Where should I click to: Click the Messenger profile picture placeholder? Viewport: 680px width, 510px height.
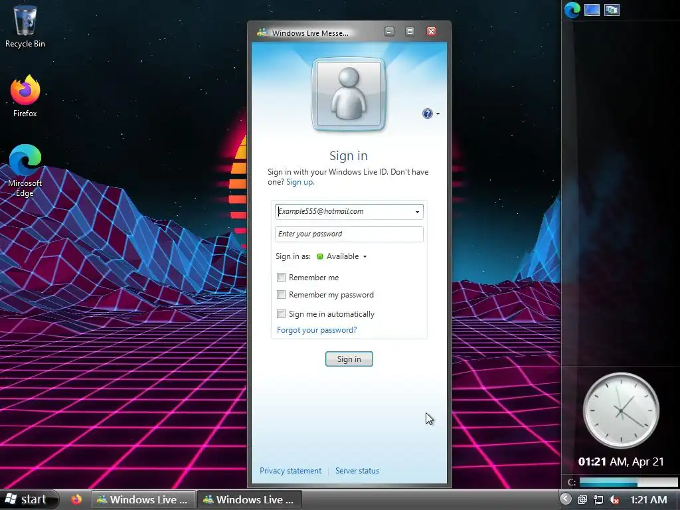(x=349, y=94)
